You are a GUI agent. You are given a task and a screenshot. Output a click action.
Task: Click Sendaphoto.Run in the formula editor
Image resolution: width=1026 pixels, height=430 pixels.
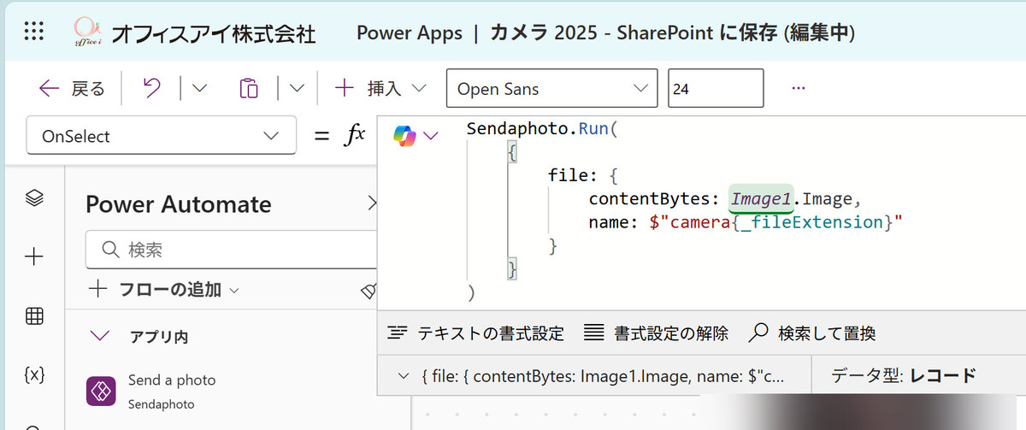(540, 130)
